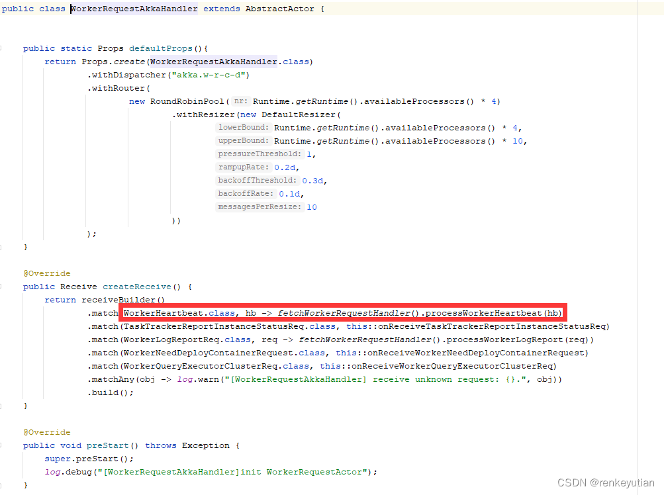Click the backoffThreshold: parameter hint
This screenshot has width=664, height=495.
coord(258,181)
